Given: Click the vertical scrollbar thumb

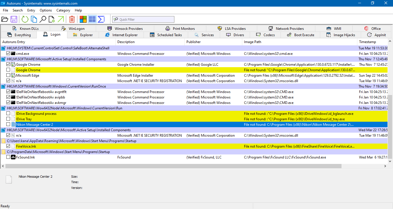Looking at the screenshot, I should pyautogui.click(x=390, y=127).
